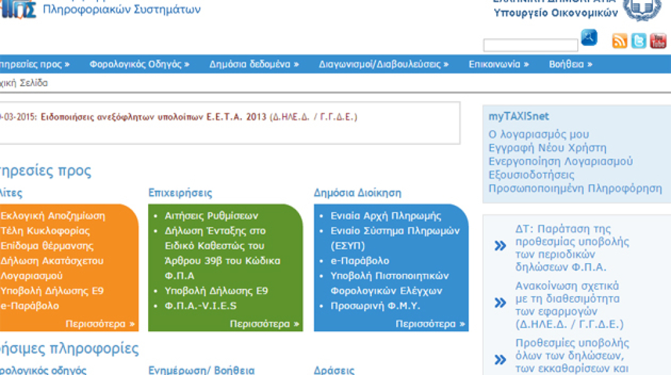
Task: Open the YouTube icon
Action: pos(658,41)
